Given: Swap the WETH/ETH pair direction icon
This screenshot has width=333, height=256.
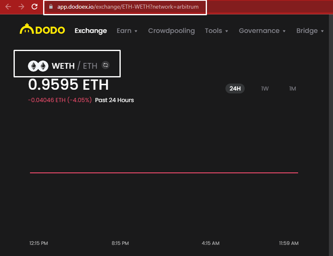Looking at the screenshot, I should (106, 65).
